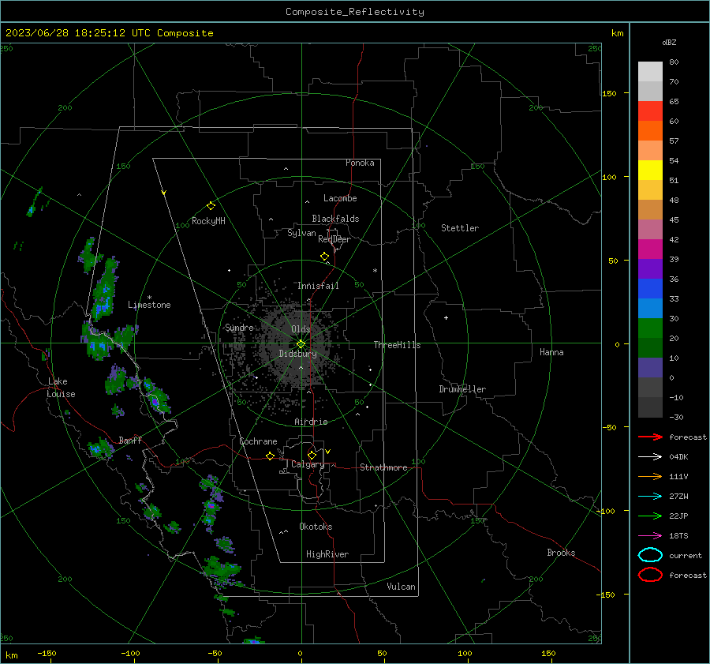710x664 pixels.
Task: Click the Sylvan label
Action: pyautogui.click(x=301, y=233)
